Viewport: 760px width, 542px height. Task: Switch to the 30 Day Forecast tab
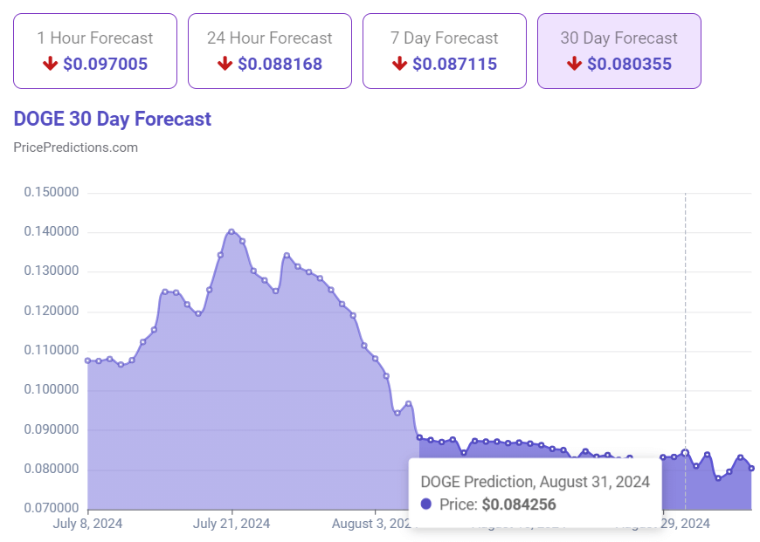[618, 51]
